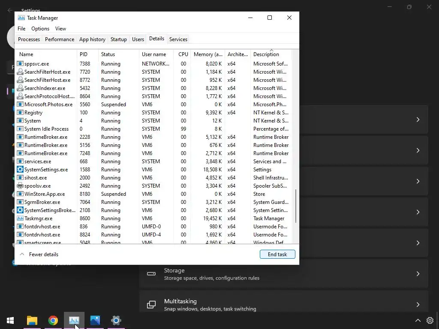This screenshot has height=329, width=439.
Task: Click the vertical scrollbar thumb in process list
Action: click(x=296, y=206)
